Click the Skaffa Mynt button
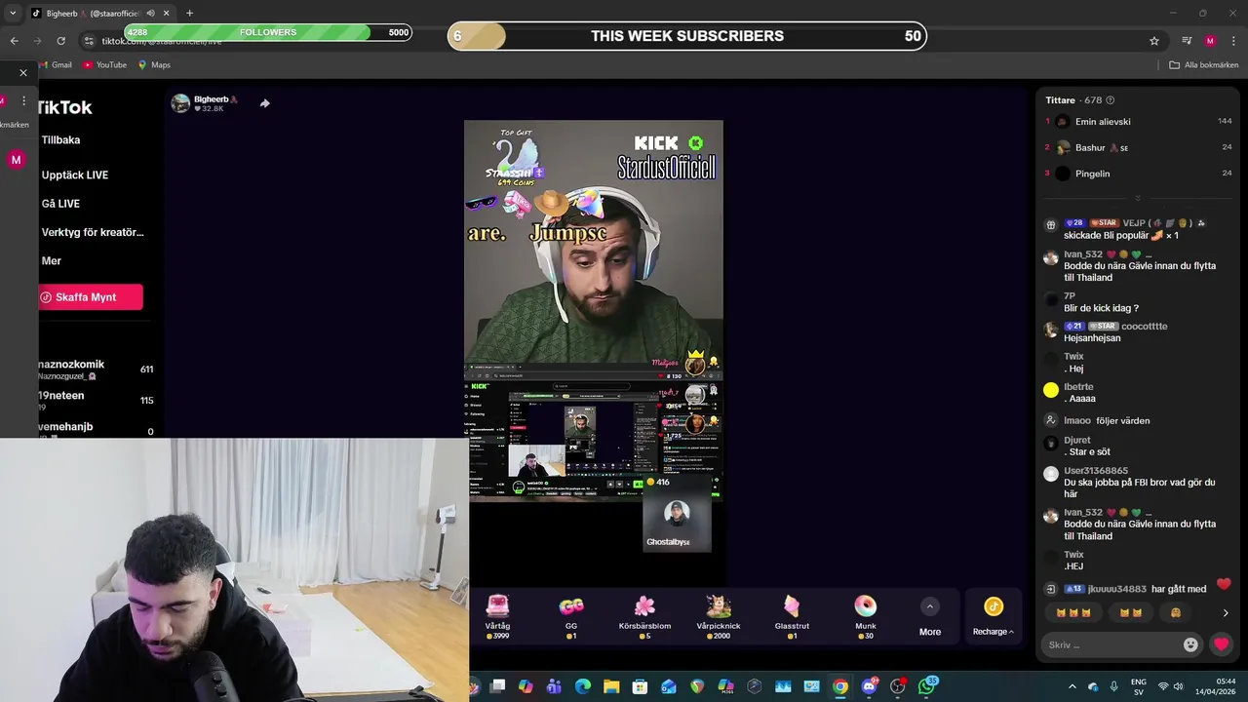This screenshot has height=702, width=1248. point(91,297)
